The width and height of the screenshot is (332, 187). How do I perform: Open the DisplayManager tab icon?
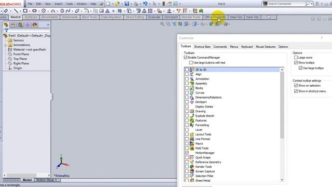tap(35, 25)
